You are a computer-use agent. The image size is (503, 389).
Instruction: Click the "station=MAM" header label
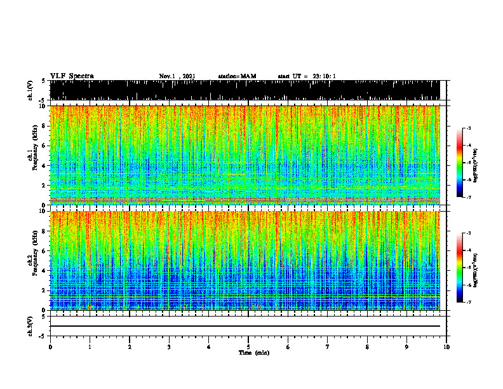(x=237, y=76)
